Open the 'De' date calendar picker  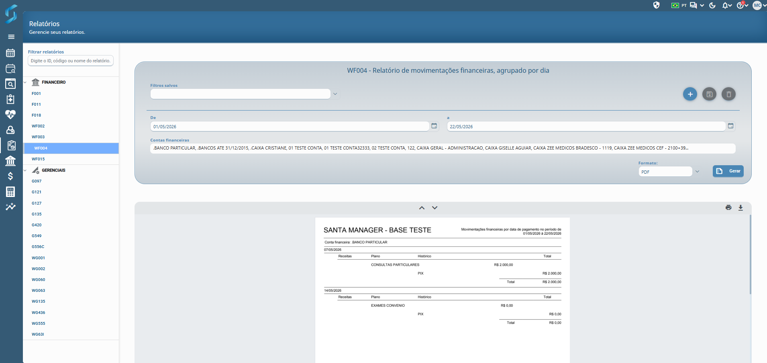434,126
